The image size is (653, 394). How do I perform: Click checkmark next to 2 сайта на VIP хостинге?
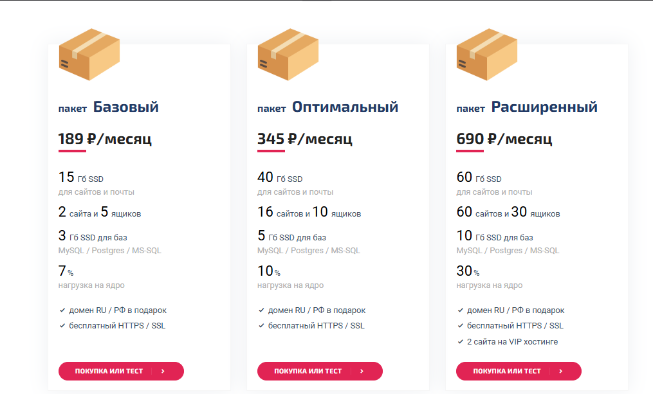(460, 342)
